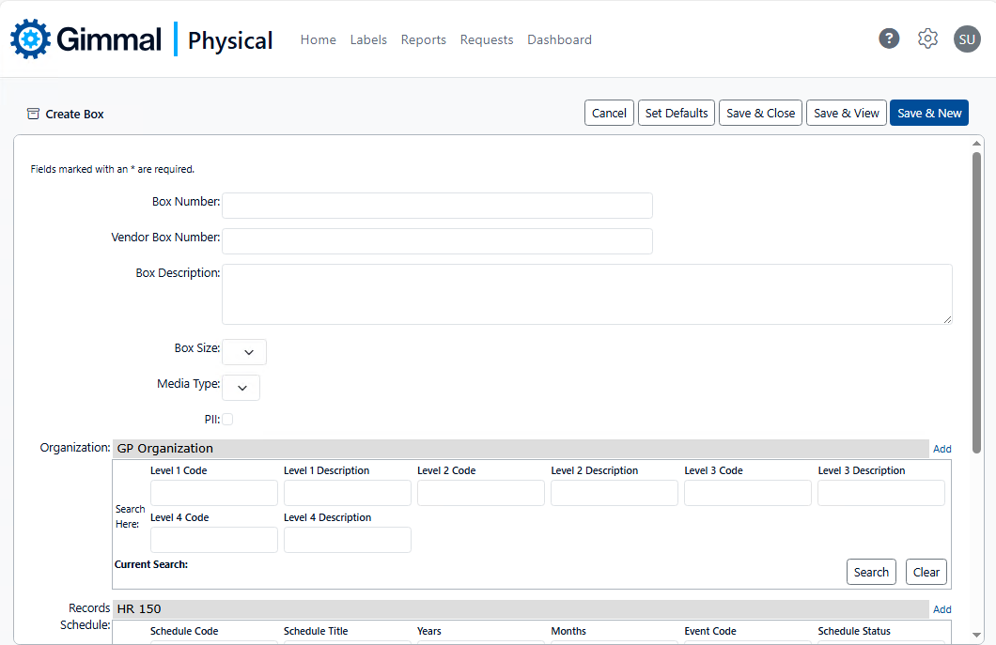Expand the Box Size dropdown
The image size is (996, 645).
pos(244,352)
